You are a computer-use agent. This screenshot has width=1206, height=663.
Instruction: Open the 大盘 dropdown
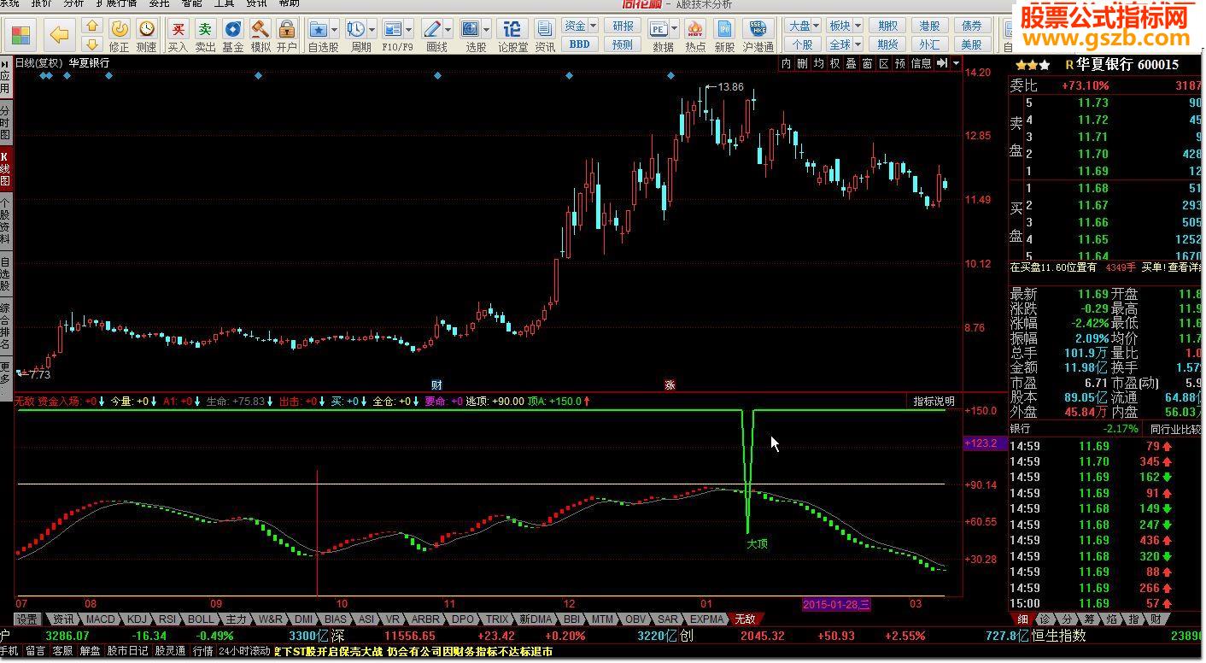[803, 26]
